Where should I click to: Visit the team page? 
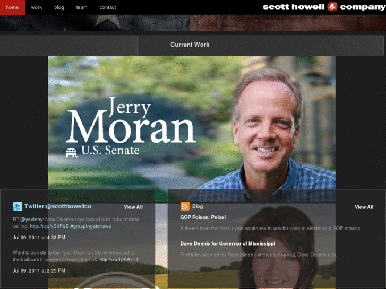82,7
